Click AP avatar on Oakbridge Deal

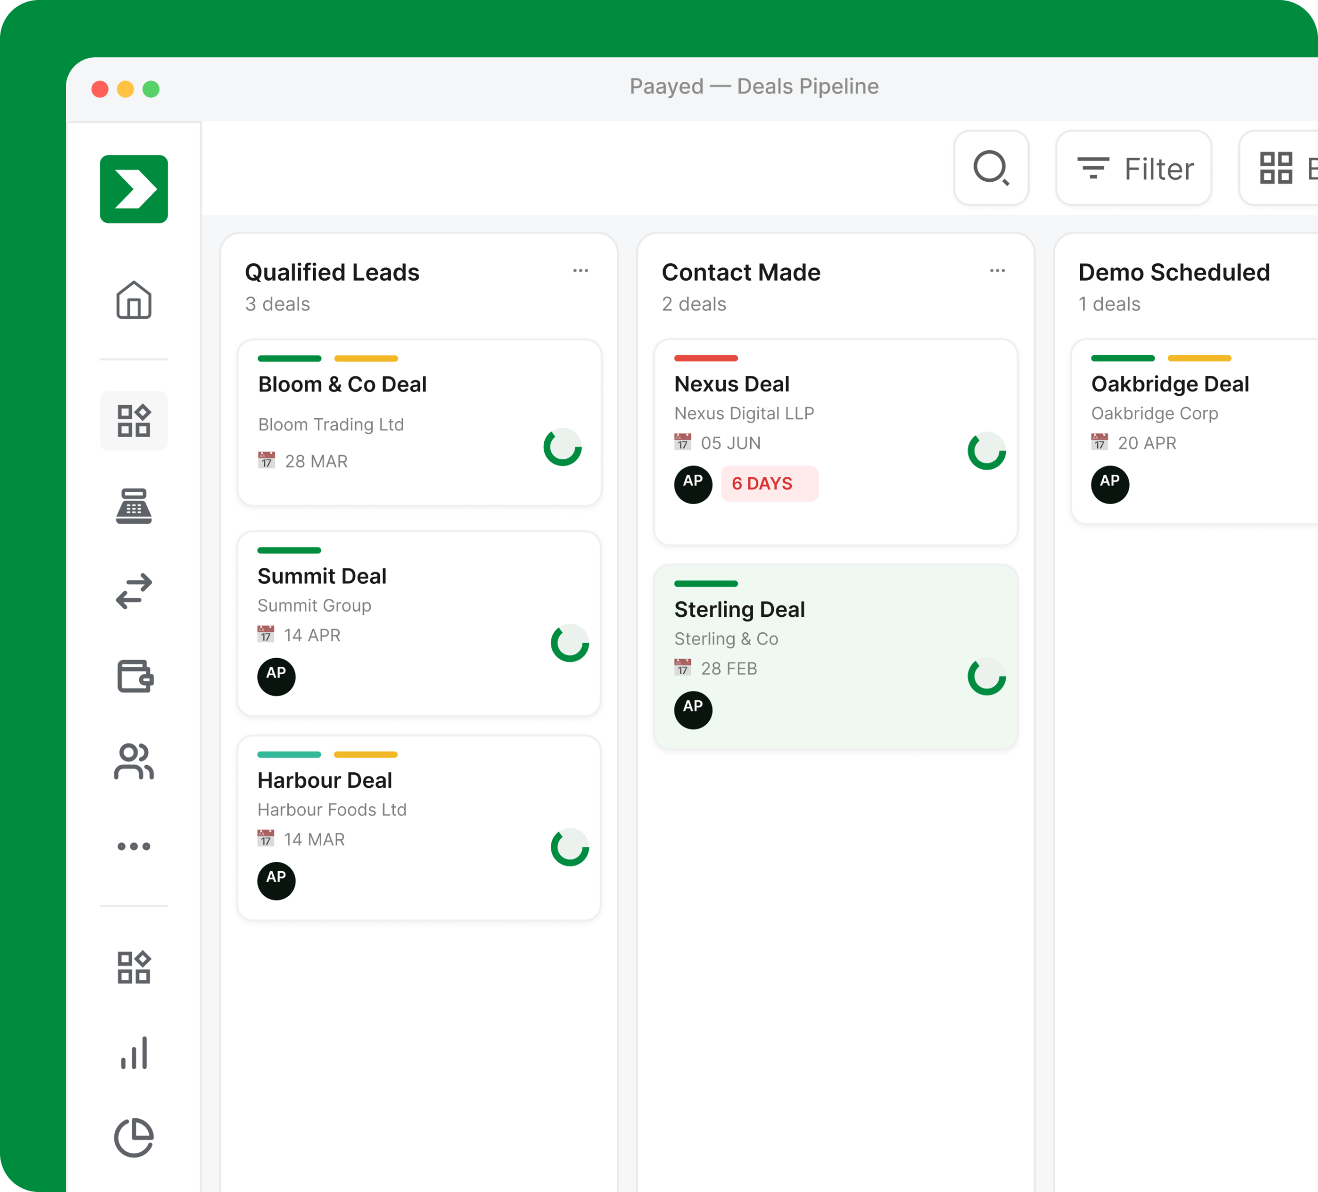click(1109, 485)
